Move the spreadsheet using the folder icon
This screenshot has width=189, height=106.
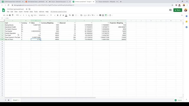pyautogui.click(x=30, y=9)
